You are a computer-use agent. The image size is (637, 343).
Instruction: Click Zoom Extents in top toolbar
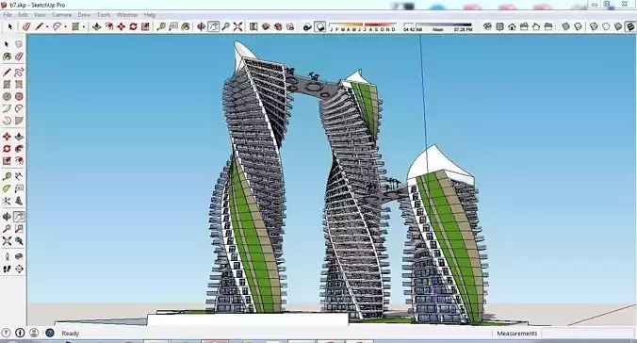click(x=237, y=26)
